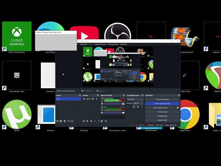
Task: Adjust Mic/Aux volume slider
Action: [114, 113]
